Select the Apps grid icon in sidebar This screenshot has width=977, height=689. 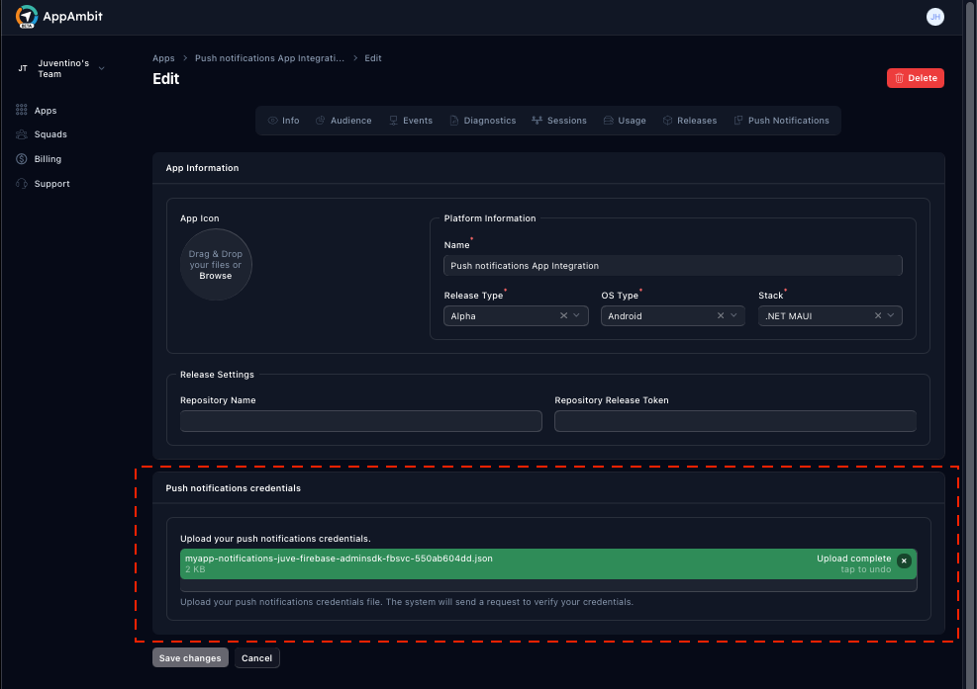[21, 109]
